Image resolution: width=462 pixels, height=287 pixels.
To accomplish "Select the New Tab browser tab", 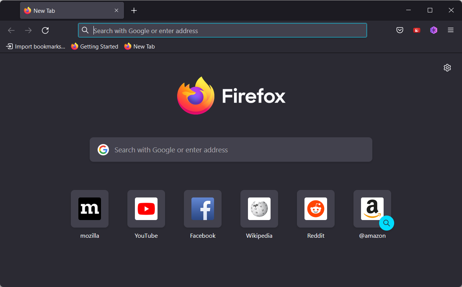I will pyautogui.click(x=72, y=11).
